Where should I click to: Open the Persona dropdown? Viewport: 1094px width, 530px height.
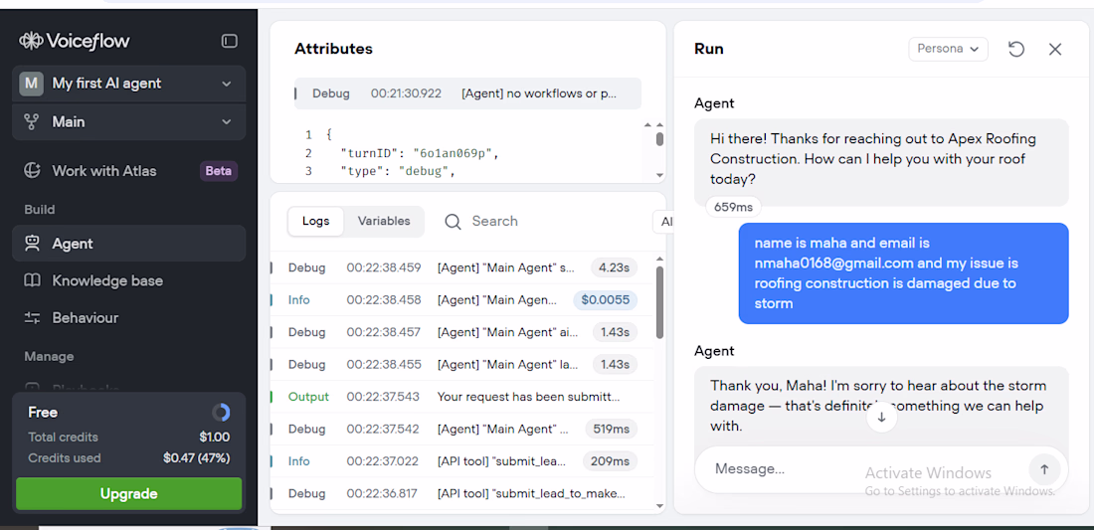[x=948, y=49]
